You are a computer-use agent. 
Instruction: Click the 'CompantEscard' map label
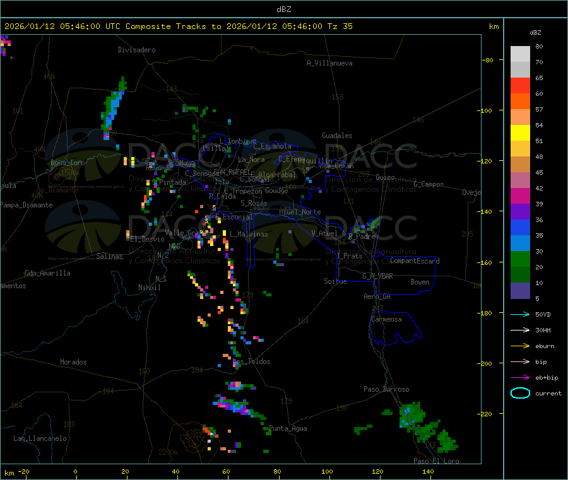coord(415,261)
